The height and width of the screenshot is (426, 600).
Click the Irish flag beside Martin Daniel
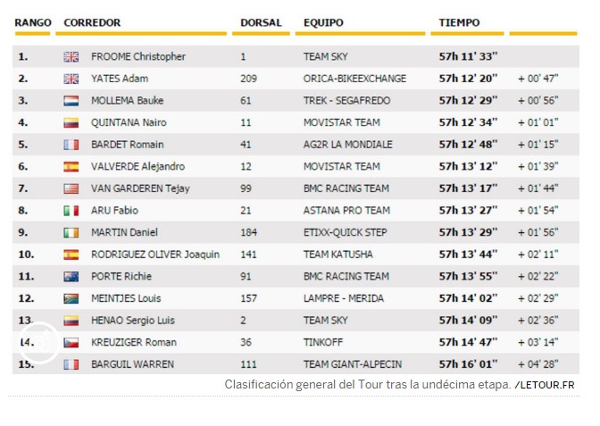pyautogui.click(x=71, y=232)
